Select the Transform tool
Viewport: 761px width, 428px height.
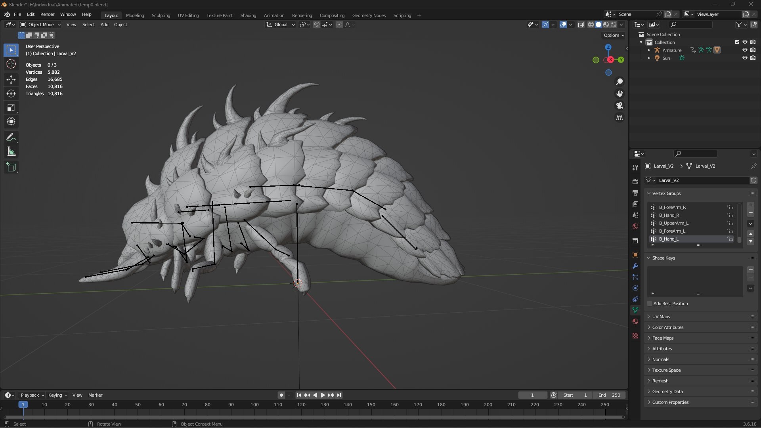11,121
